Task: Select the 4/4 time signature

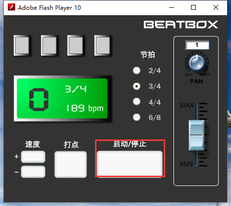Action: pos(136,102)
